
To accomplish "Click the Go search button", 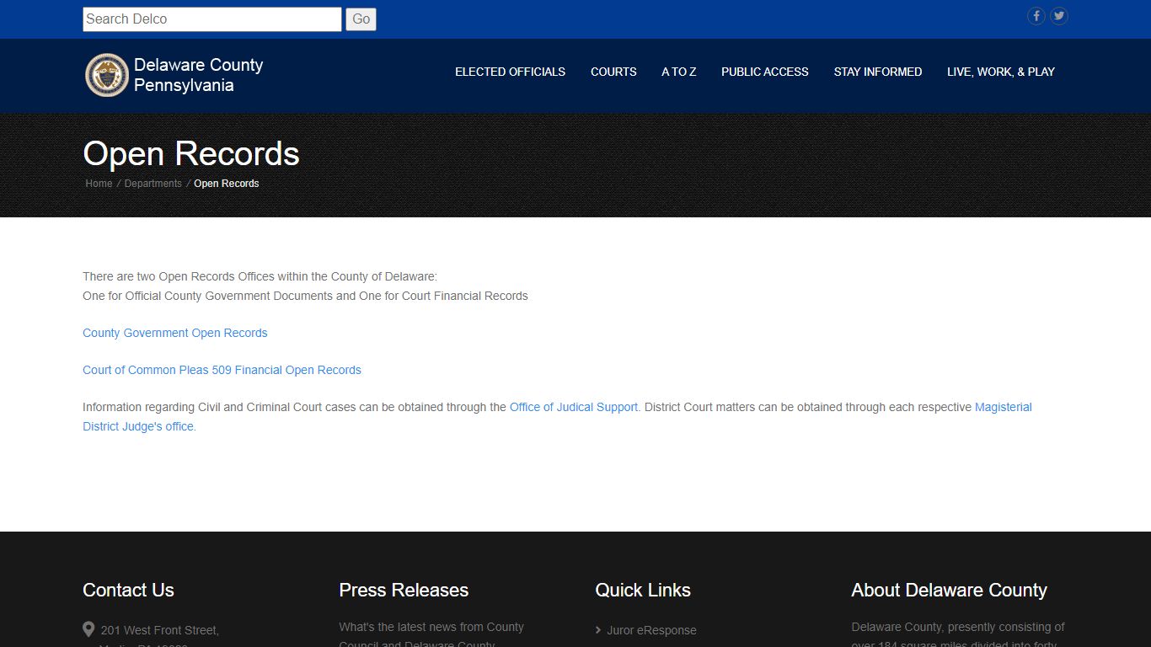I will 361,19.
